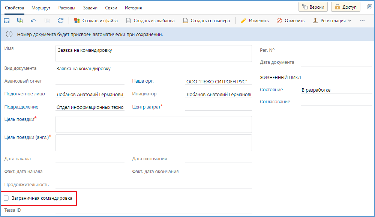Image resolution: width=375 pixels, height=217 pixels.
Task: Refresh the card with the circular arrows
Action: (60, 21)
